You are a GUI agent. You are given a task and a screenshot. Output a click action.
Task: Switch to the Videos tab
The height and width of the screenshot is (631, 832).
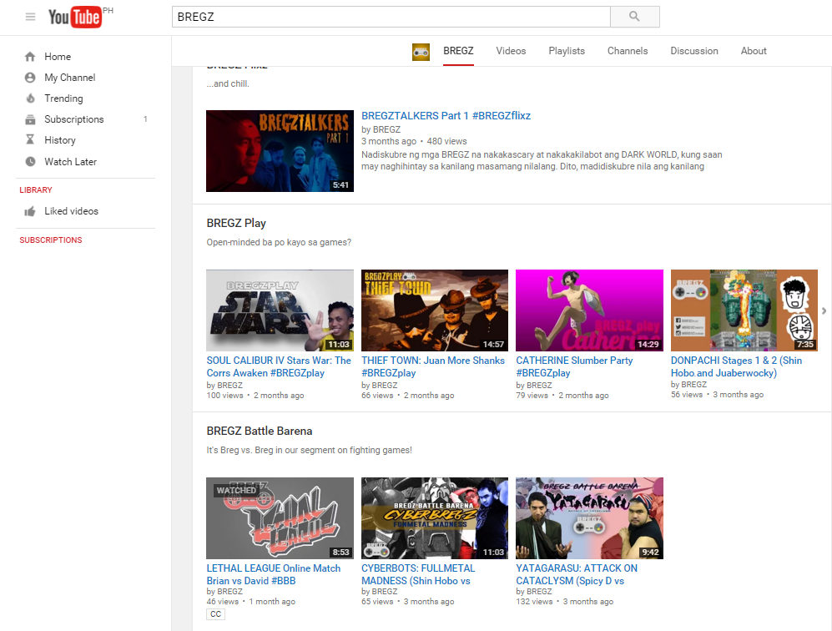(511, 51)
